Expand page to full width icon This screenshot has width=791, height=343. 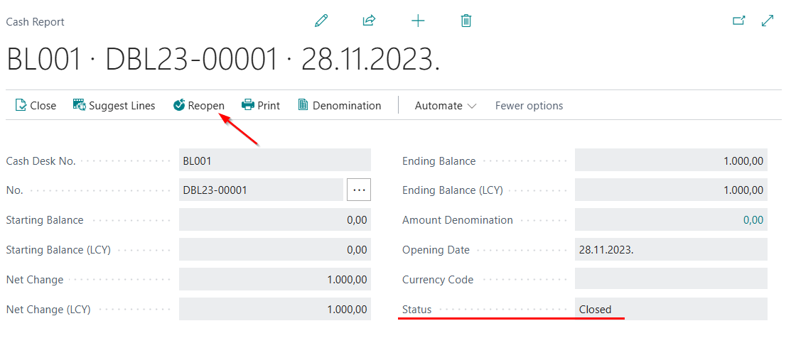768,21
